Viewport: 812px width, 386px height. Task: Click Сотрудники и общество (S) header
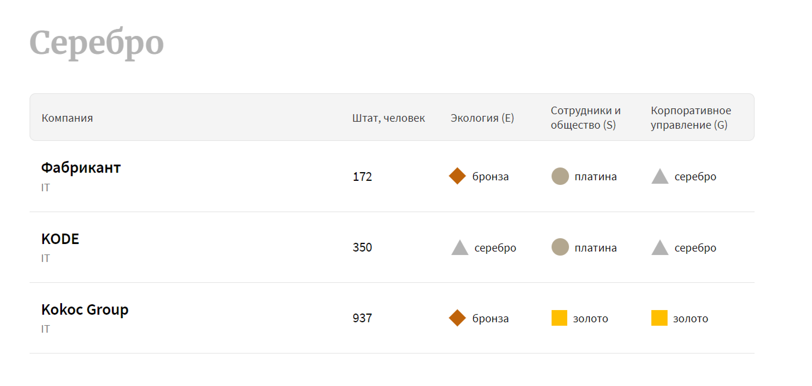click(x=585, y=118)
